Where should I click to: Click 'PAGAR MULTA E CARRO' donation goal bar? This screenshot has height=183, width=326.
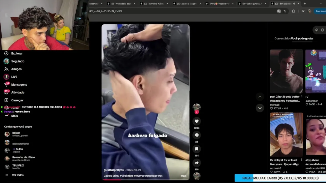coord(280,178)
